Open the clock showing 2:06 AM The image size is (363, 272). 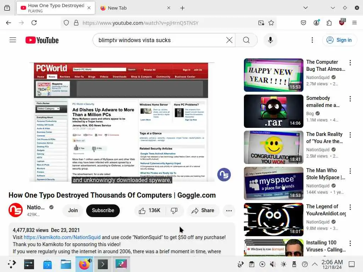[332, 264]
